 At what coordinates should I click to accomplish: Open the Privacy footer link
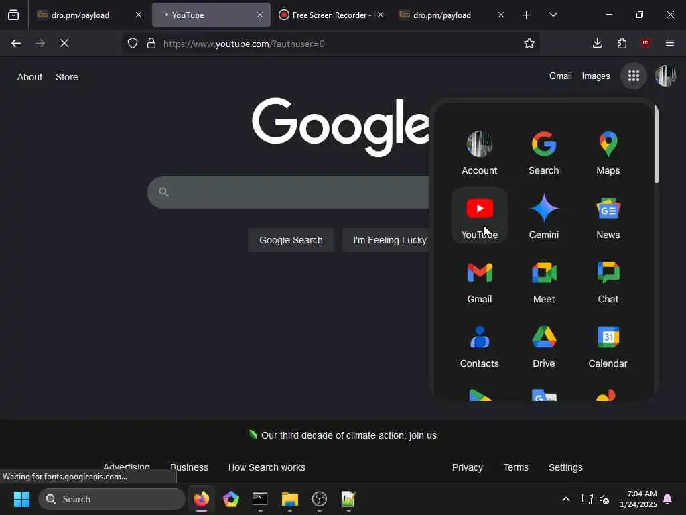pos(467,467)
